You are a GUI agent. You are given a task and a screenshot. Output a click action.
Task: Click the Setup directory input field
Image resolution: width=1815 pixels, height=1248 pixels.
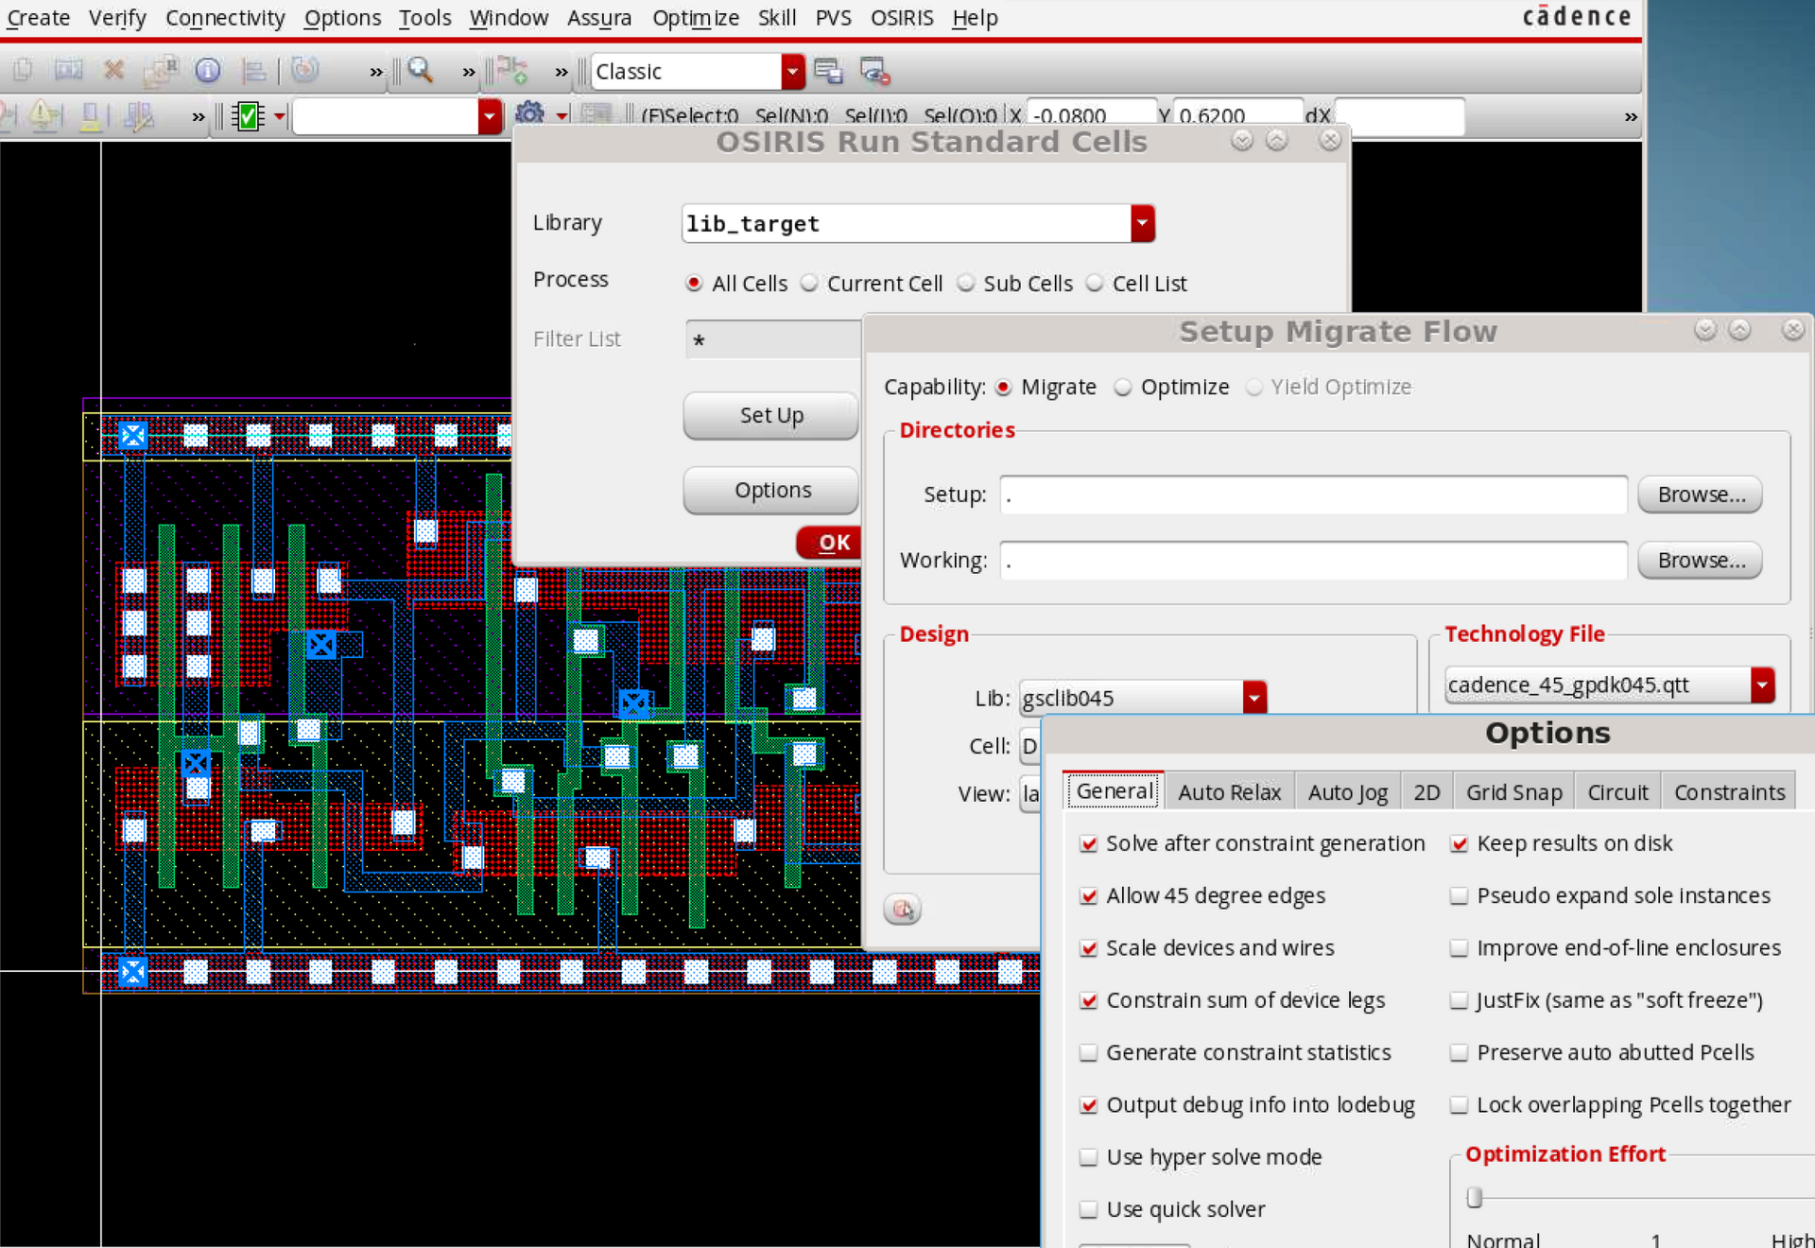point(1314,494)
